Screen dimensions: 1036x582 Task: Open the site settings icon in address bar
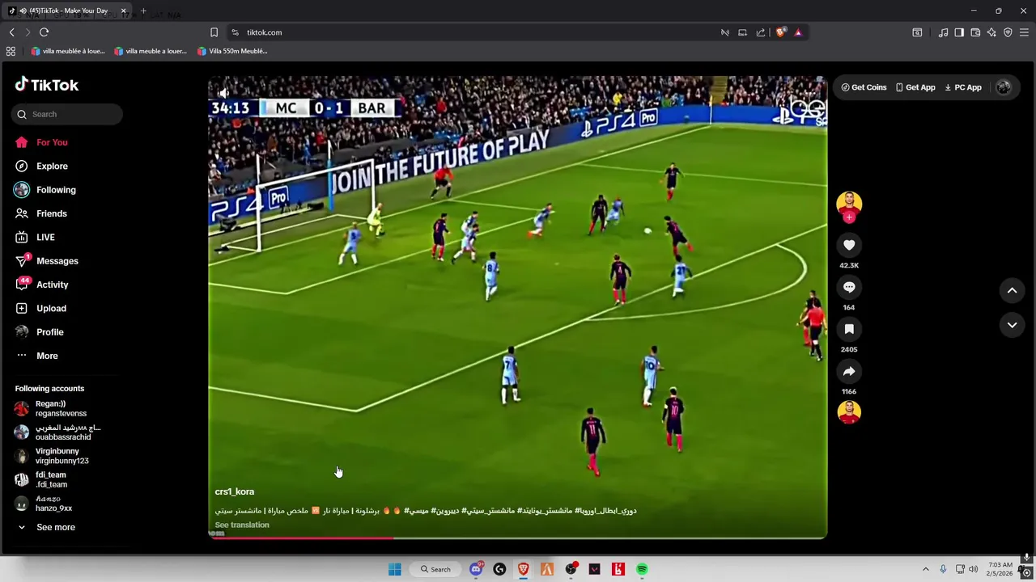[235, 32]
